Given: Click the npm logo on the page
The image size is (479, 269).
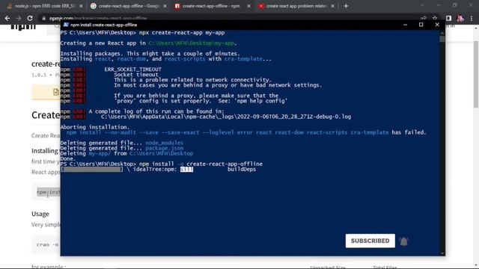Looking at the screenshot, I should click(23, 27).
